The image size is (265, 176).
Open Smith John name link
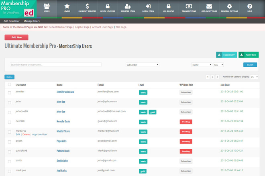pos(62,161)
